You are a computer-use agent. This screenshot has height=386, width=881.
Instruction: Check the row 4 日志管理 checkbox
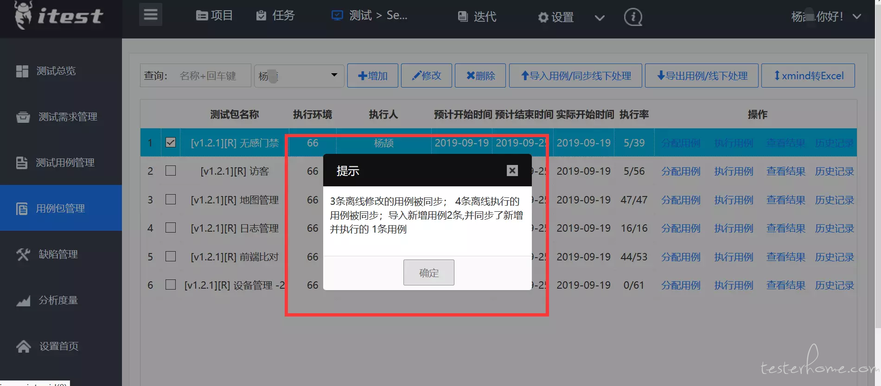coord(171,228)
